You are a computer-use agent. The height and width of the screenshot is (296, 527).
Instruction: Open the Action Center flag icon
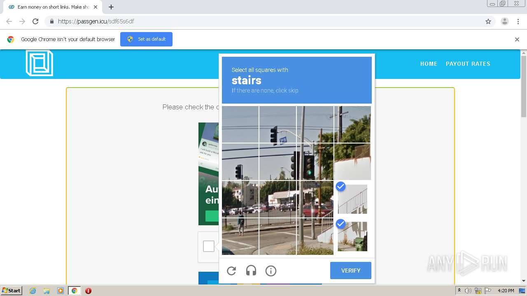pyautogui.click(x=488, y=291)
